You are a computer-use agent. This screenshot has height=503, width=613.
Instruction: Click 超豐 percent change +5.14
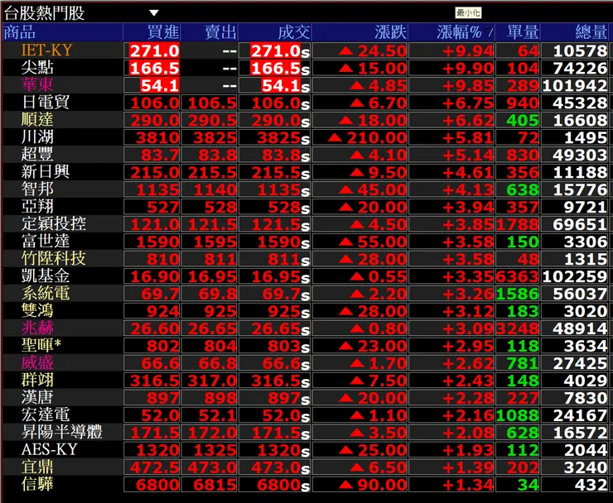(467, 155)
